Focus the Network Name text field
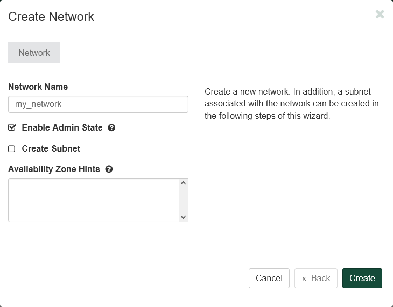 (98, 104)
